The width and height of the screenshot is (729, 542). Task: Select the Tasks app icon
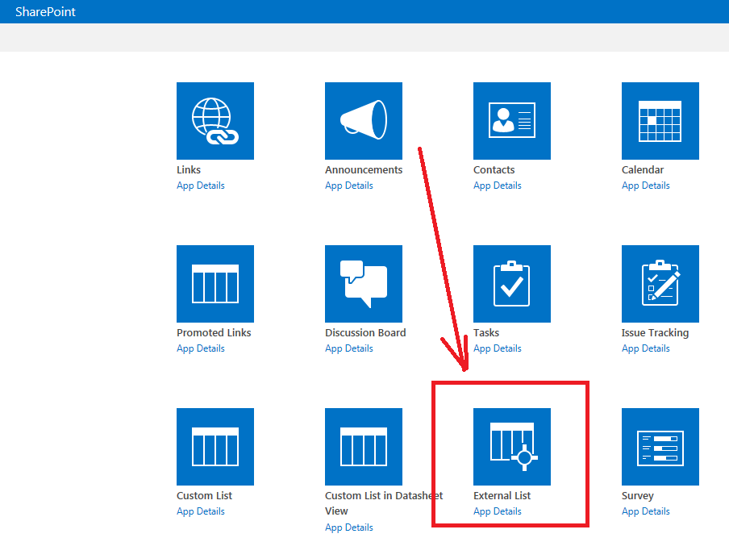[511, 284]
